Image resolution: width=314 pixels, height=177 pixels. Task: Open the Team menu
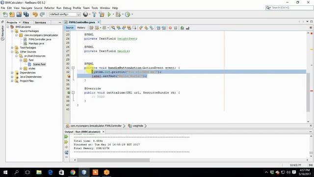pyautogui.click(x=86, y=8)
